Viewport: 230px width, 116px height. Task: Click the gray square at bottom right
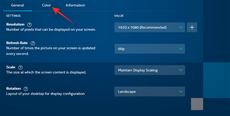click(197, 104)
